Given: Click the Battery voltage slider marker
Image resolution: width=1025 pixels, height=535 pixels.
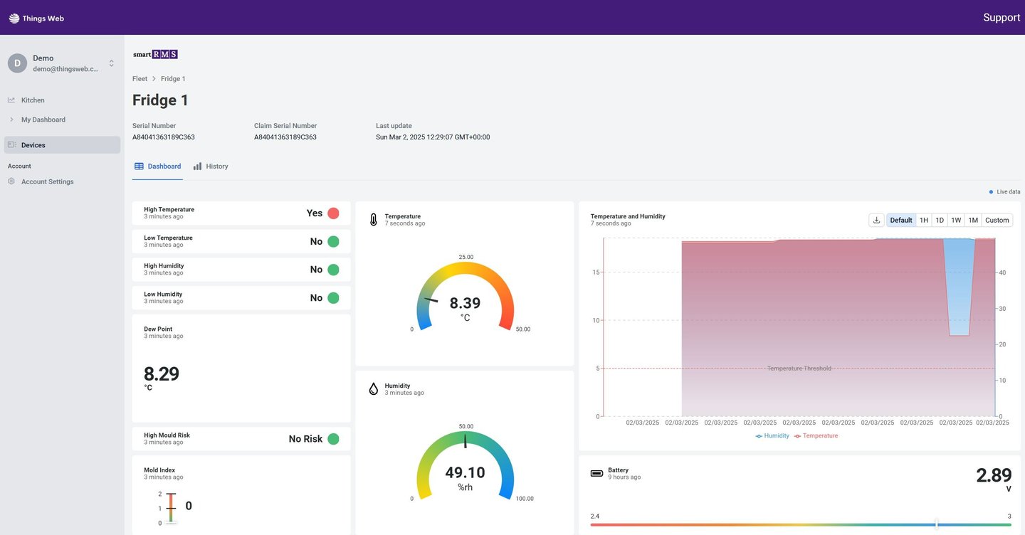Looking at the screenshot, I should pyautogui.click(x=937, y=524).
